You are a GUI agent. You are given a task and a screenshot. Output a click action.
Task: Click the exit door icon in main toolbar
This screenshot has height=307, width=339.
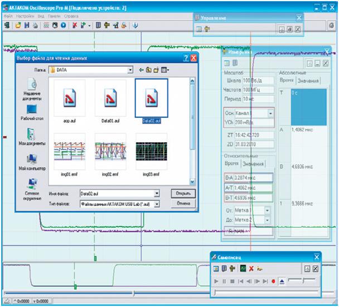tap(7, 25)
